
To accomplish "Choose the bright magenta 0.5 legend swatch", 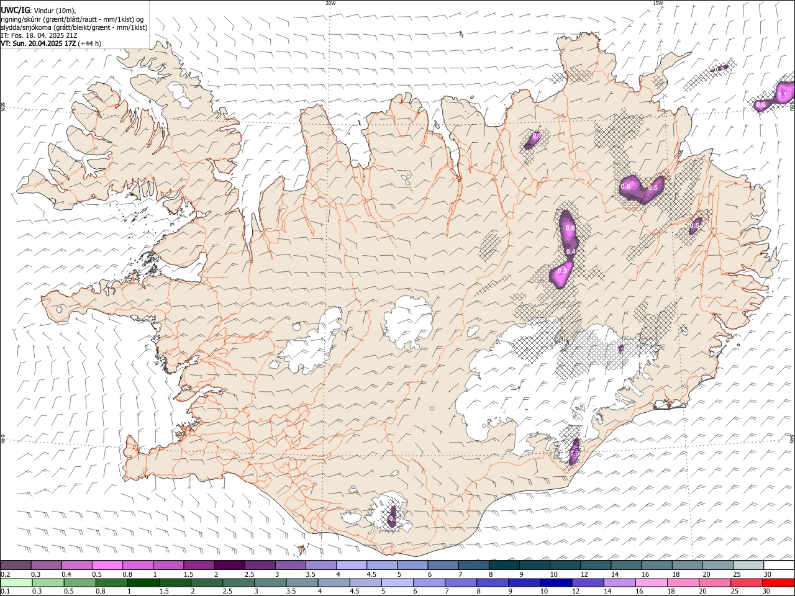I will coord(107,566).
